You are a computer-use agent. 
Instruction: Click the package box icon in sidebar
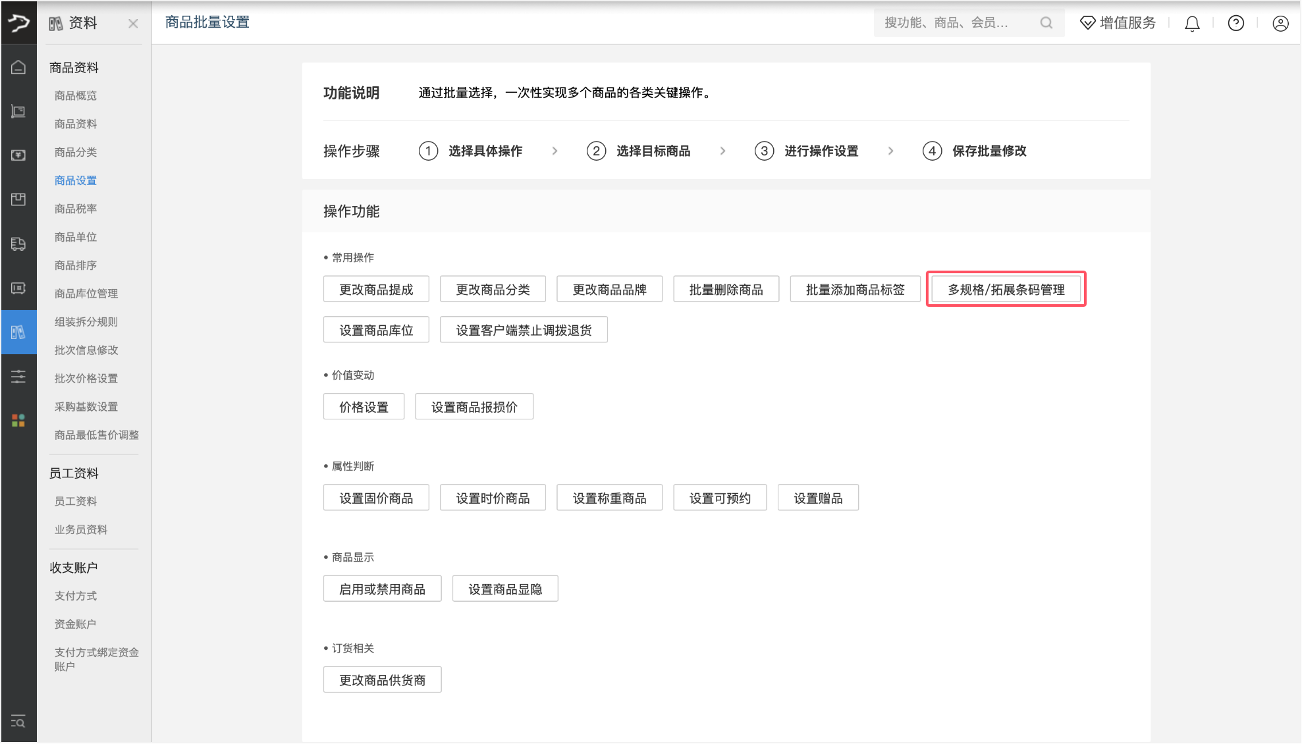pos(18,199)
